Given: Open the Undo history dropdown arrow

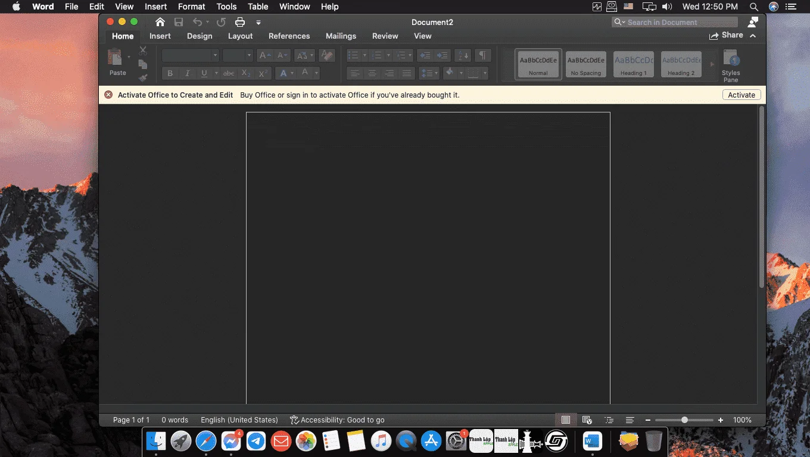Looking at the screenshot, I should click(x=207, y=23).
